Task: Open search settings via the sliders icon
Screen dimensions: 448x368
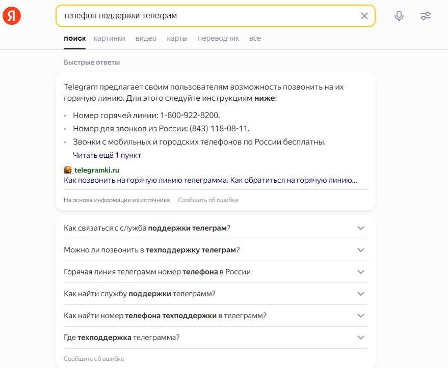Action: click(x=426, y=16)
